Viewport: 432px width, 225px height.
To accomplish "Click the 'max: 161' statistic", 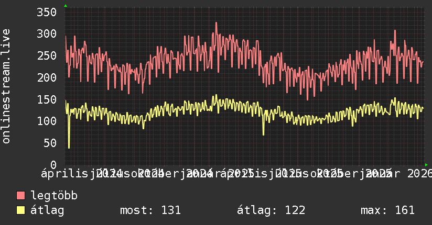I will coord(387,210).
